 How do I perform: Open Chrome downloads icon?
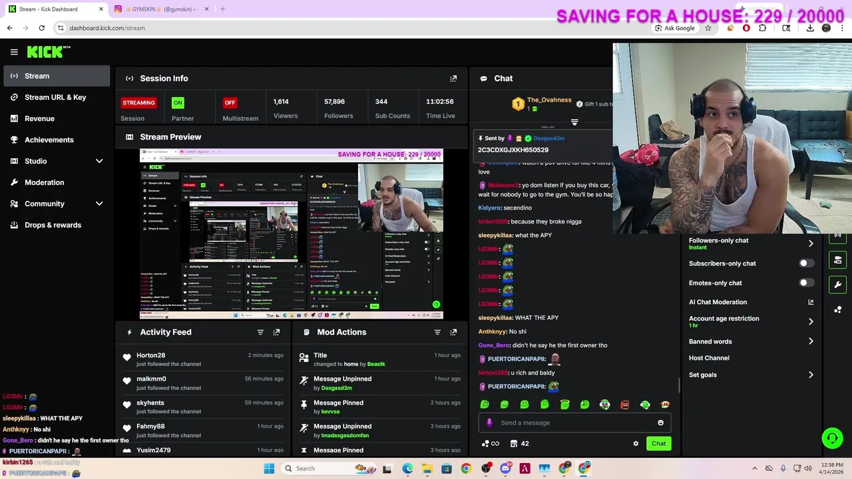click(810, 28)
